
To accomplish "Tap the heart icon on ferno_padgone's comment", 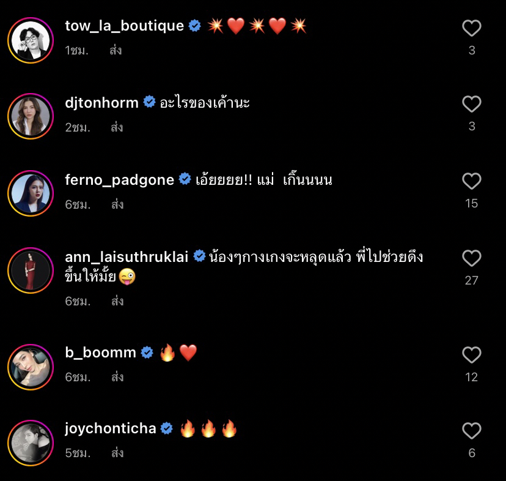I will point(471,181).
